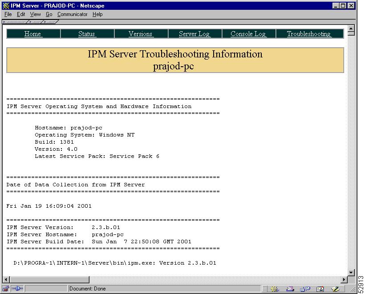Open the Messenger Inbox icon
365x294 pixels.
(x=290, y=289)
